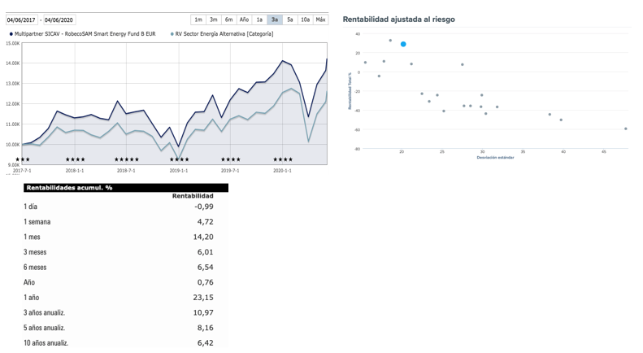
Task: Choose the 6m period button
Action: [228, 20]
